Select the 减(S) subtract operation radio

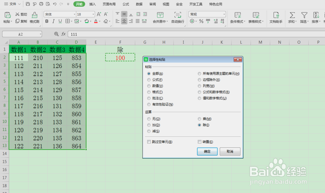[x=149, y=131]
